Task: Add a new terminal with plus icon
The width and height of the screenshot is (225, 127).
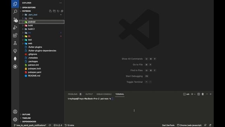Action: [192, 94]
